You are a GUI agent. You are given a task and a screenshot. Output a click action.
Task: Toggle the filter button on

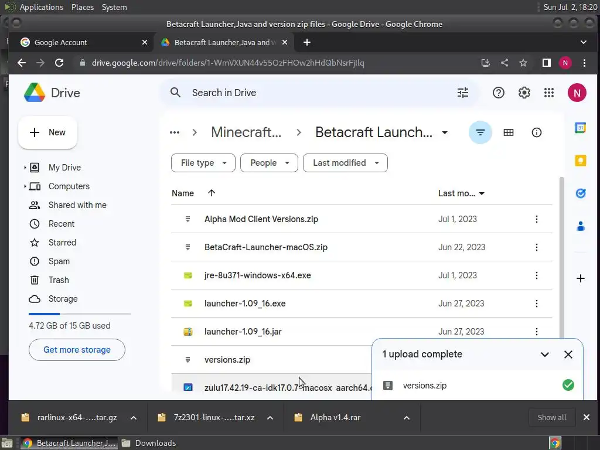tap(480, 132)
